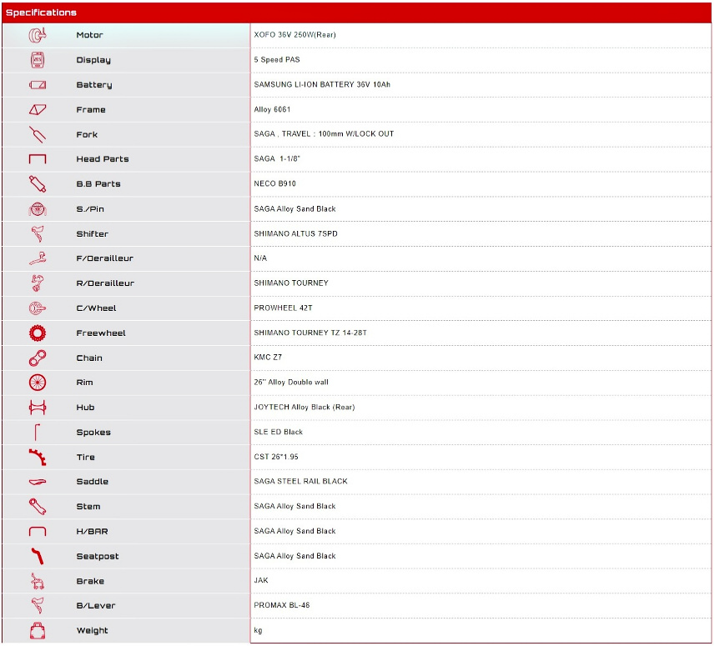715x646 pixels.
Task: Click the 'NECO B910' value
Action: [x=275, y=183]
